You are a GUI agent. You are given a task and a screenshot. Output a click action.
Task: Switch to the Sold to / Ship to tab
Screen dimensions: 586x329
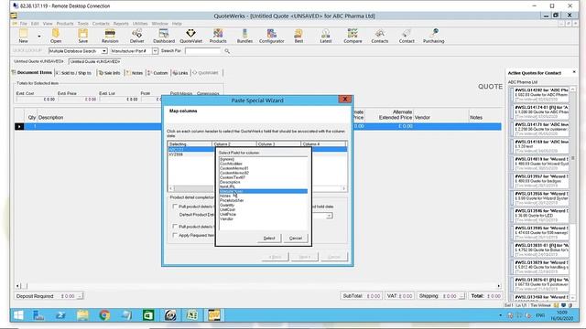(73, 73)
